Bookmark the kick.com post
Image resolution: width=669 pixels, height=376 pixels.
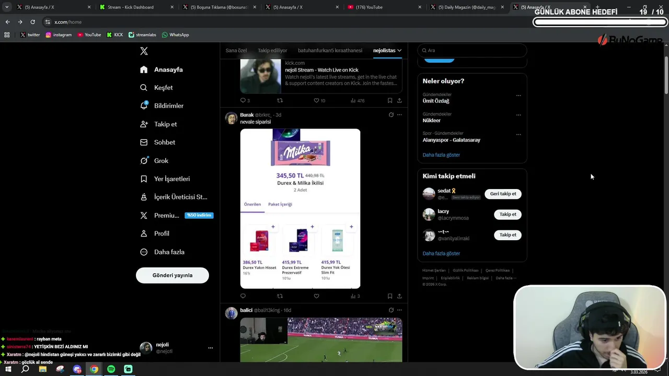(390, 101)
